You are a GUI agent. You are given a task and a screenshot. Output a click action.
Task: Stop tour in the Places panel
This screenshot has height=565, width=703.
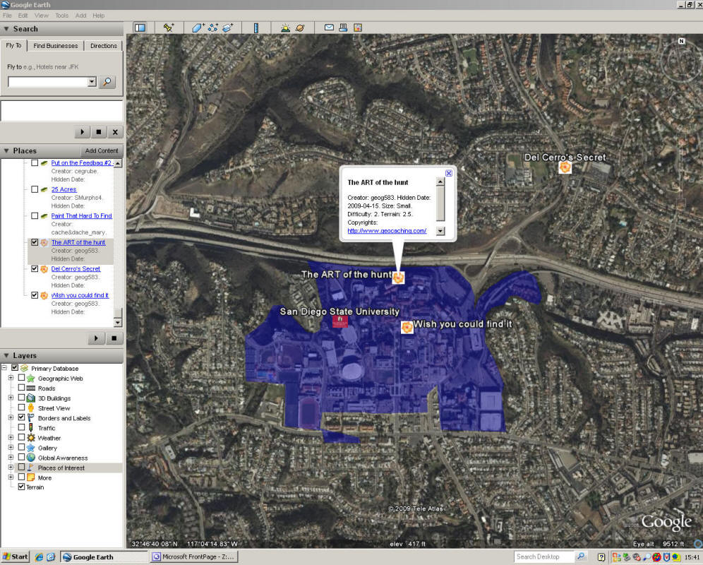[x=114, y=338]
